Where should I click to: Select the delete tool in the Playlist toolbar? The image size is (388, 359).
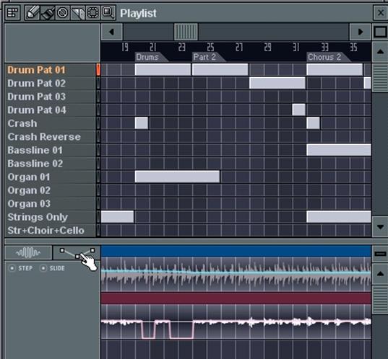pyautogui.click(x=62, y=12)
